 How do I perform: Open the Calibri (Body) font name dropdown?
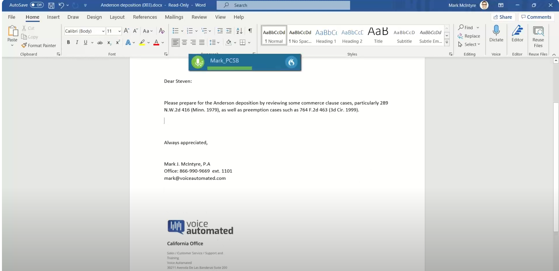pyautogui.click(x=103, y=31)
